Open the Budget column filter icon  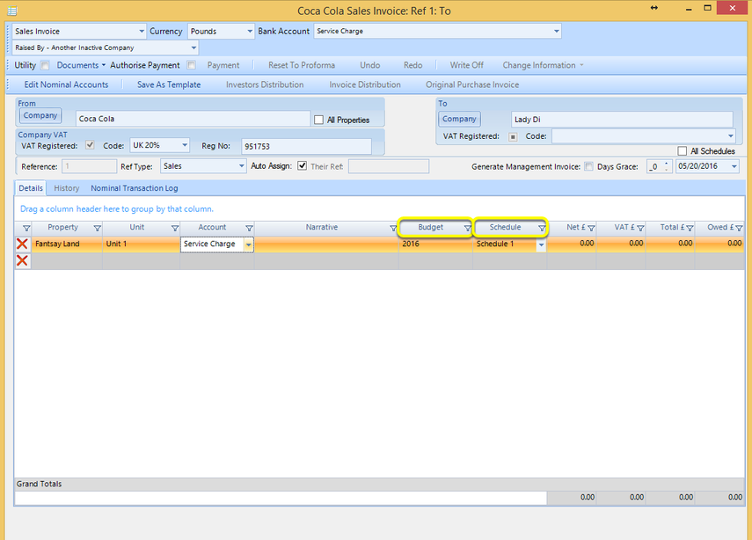click(x=468, y=228)
